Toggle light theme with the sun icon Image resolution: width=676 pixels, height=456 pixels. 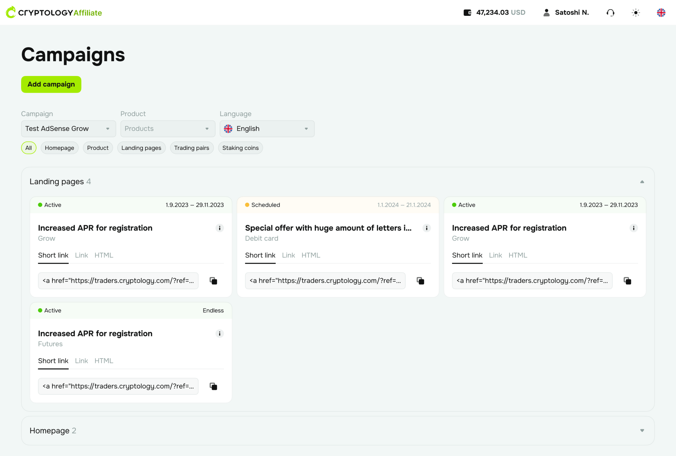[x=636, y=13]
